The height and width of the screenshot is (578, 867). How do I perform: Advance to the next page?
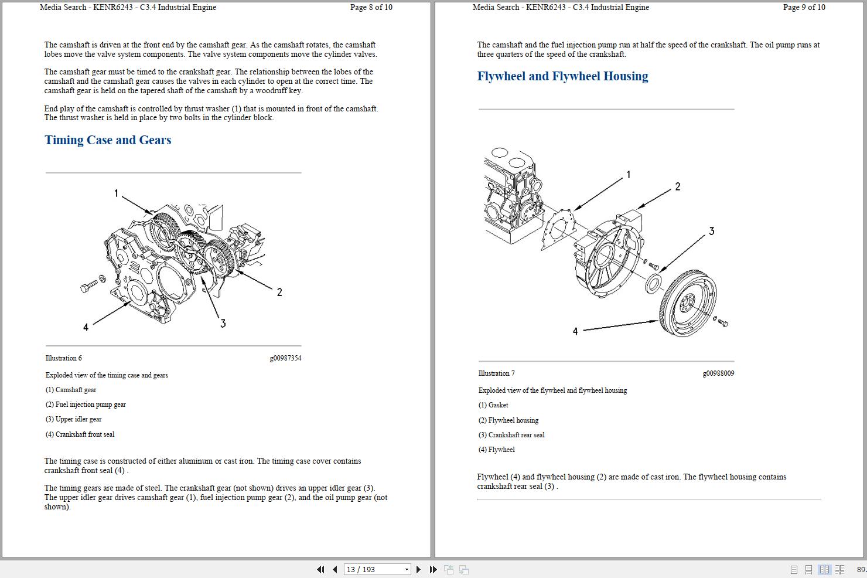pos(418,569)
